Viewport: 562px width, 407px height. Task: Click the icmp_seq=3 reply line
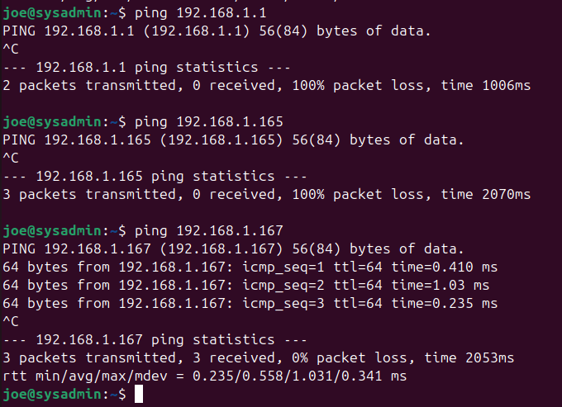click(x=250, y=304)
